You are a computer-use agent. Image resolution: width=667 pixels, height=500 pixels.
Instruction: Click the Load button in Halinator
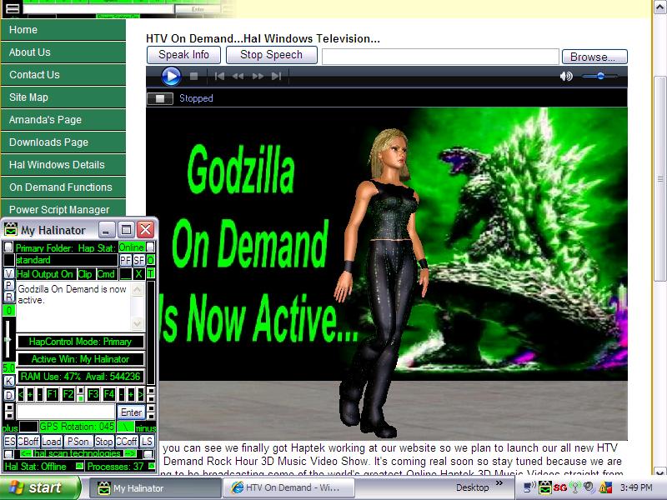[x=52, y=442]
